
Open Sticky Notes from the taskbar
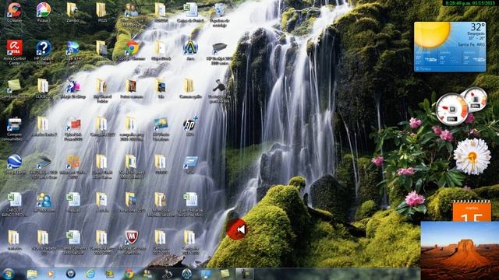(225, 274)
